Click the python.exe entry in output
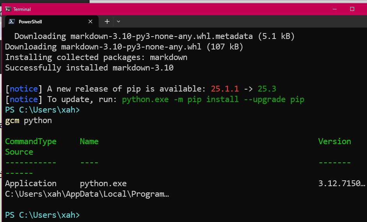Image resolution: width=367 pixels, height=222 pixels. tap(103, 183)
